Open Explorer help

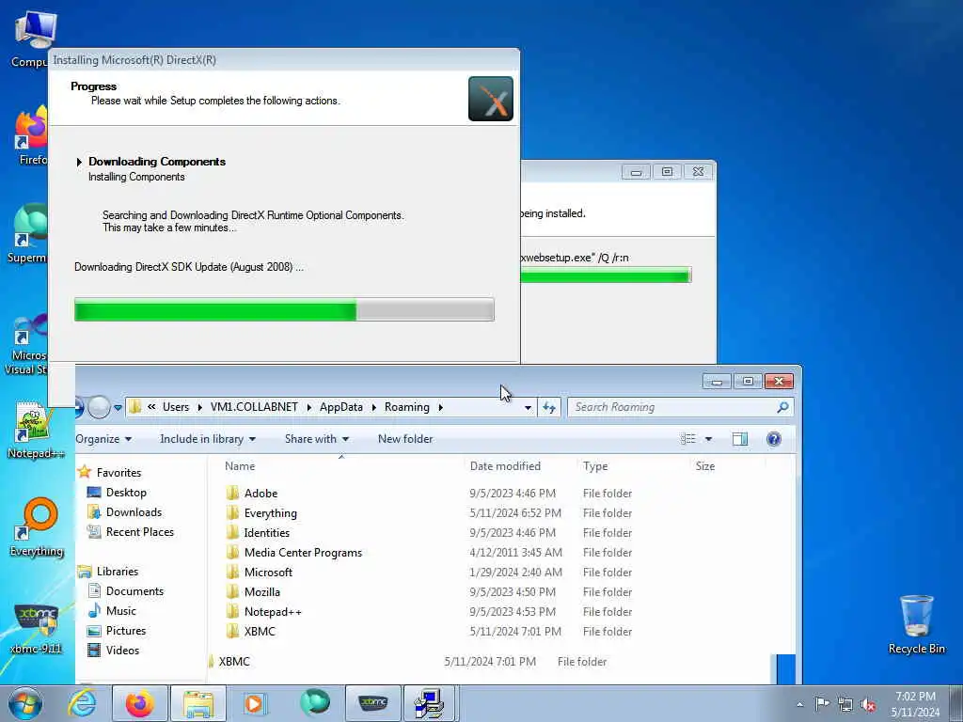[774, 438]
